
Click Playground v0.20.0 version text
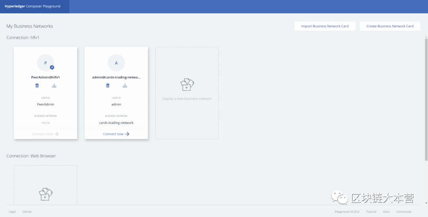347,211
